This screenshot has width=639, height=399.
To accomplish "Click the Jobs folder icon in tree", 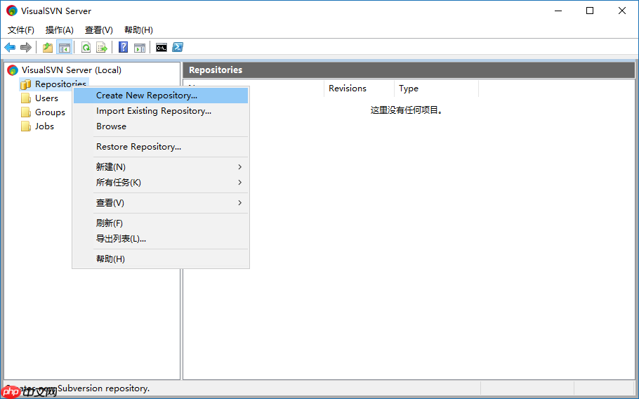I will tap(26, 126).
